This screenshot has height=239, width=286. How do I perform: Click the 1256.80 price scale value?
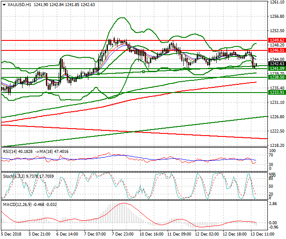tap(277, 17)
